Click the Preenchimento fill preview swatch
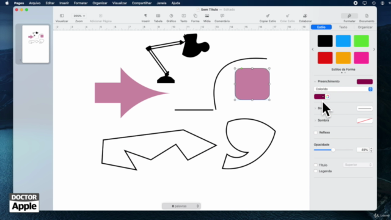Screen dimensions: 391x220 pyautogui.click(x=365, y=81)
